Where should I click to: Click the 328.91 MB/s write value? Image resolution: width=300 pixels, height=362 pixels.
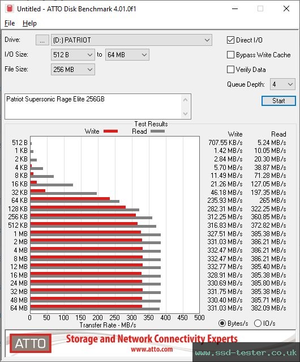[x=225, y=275]
